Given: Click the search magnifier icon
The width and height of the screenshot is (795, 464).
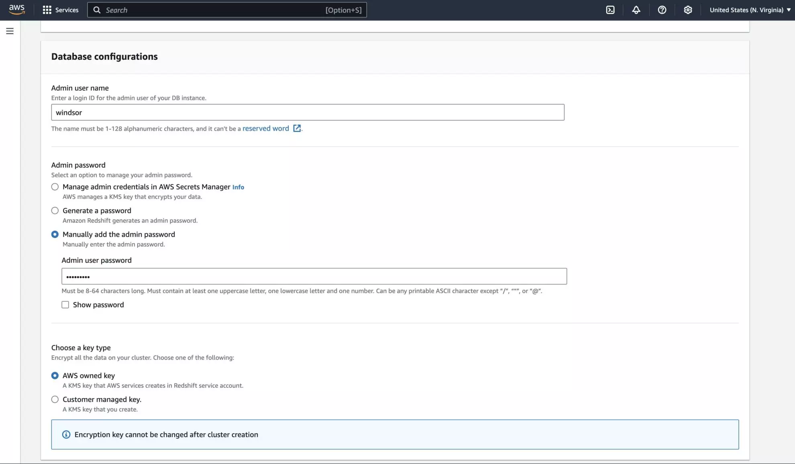Looking at the screenshot, I should (x=97, y=10).
